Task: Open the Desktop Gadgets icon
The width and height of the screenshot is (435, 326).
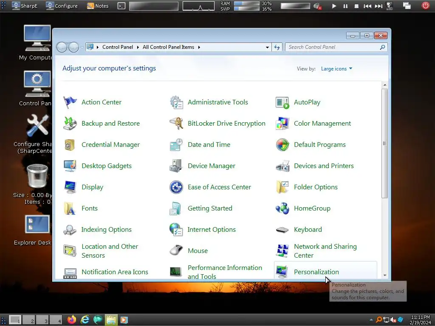Action: pyautogui.click(x=70, y=166)
